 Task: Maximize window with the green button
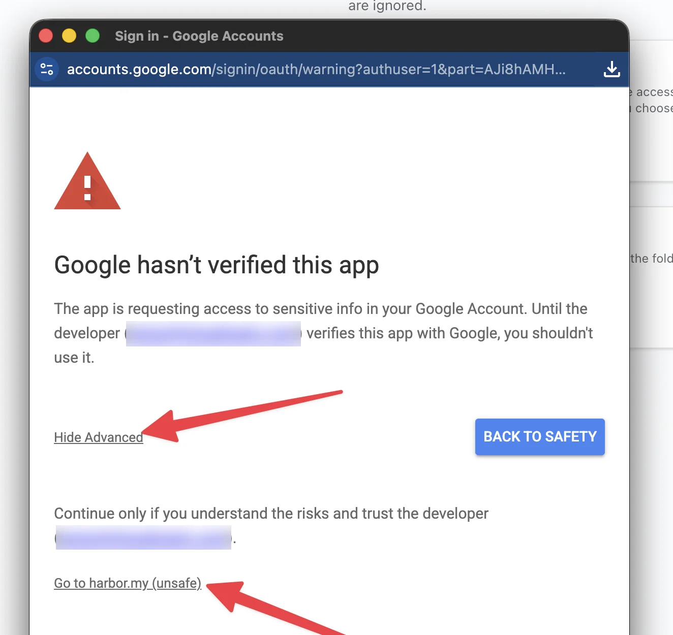[93, 36]
